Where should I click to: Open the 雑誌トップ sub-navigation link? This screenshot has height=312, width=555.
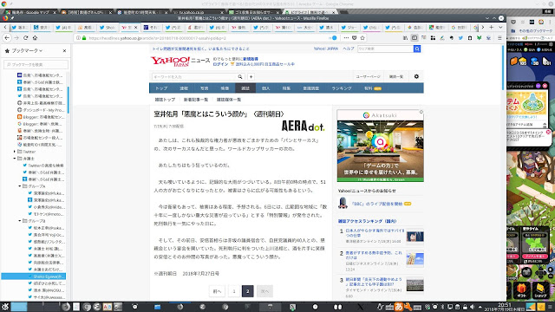click(x=165, y=100)
